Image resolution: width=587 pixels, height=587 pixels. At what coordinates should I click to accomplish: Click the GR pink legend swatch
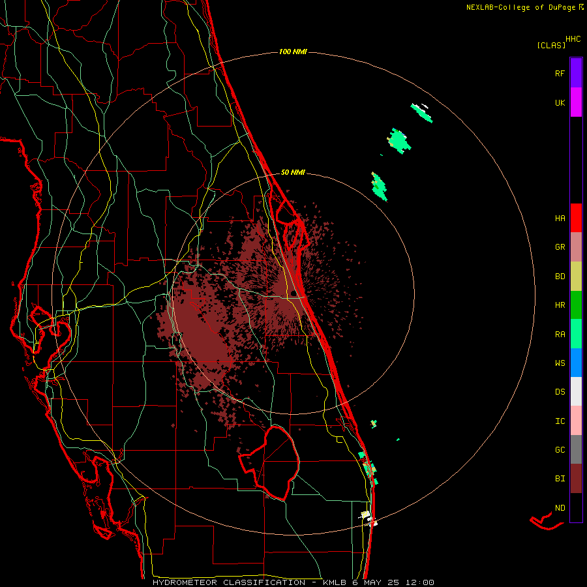point(576,247)
